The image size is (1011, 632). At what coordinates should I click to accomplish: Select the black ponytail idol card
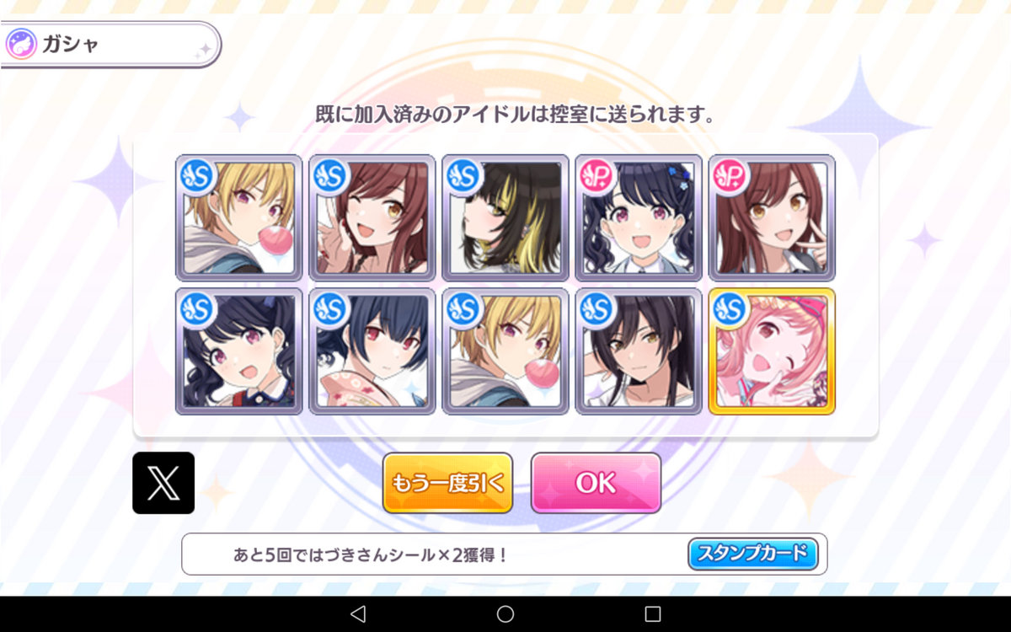coord(639,351)
